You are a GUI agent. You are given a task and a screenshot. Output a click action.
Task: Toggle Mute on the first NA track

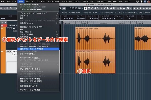(x=8, y=28)
